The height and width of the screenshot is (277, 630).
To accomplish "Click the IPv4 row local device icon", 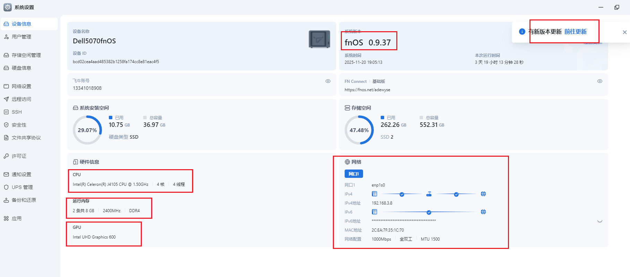I will pyautogui.click(x=374, y=194).
